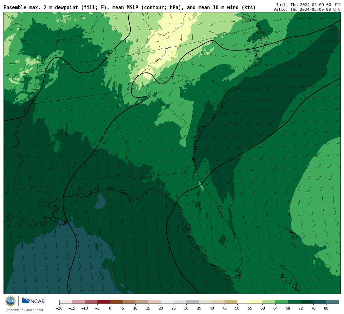Pick the 55 to 60 yellow-green swatch
This screenshot has height=314, width=344.
coord(256,302)
